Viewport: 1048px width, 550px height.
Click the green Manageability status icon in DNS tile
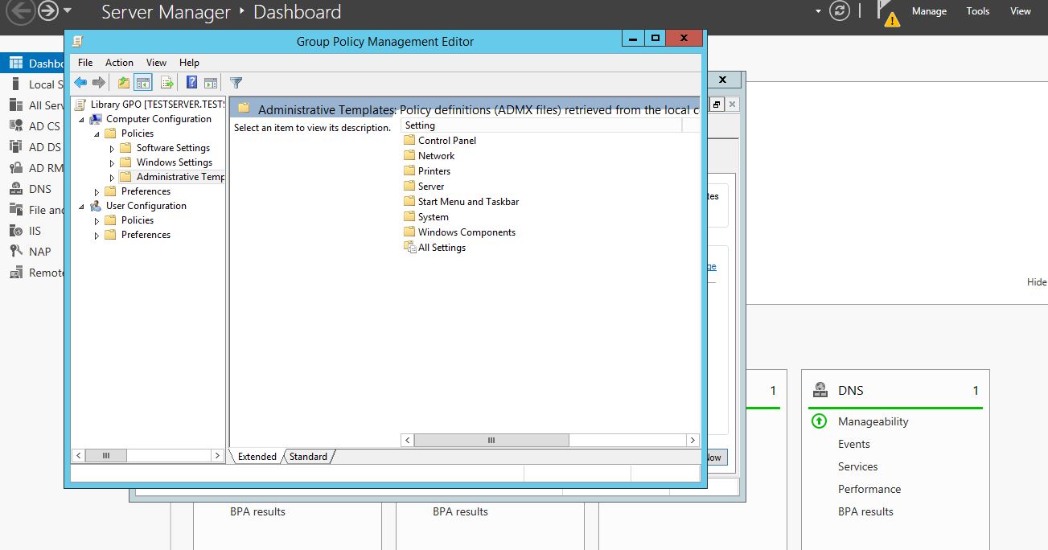click(x=819, y=421)
